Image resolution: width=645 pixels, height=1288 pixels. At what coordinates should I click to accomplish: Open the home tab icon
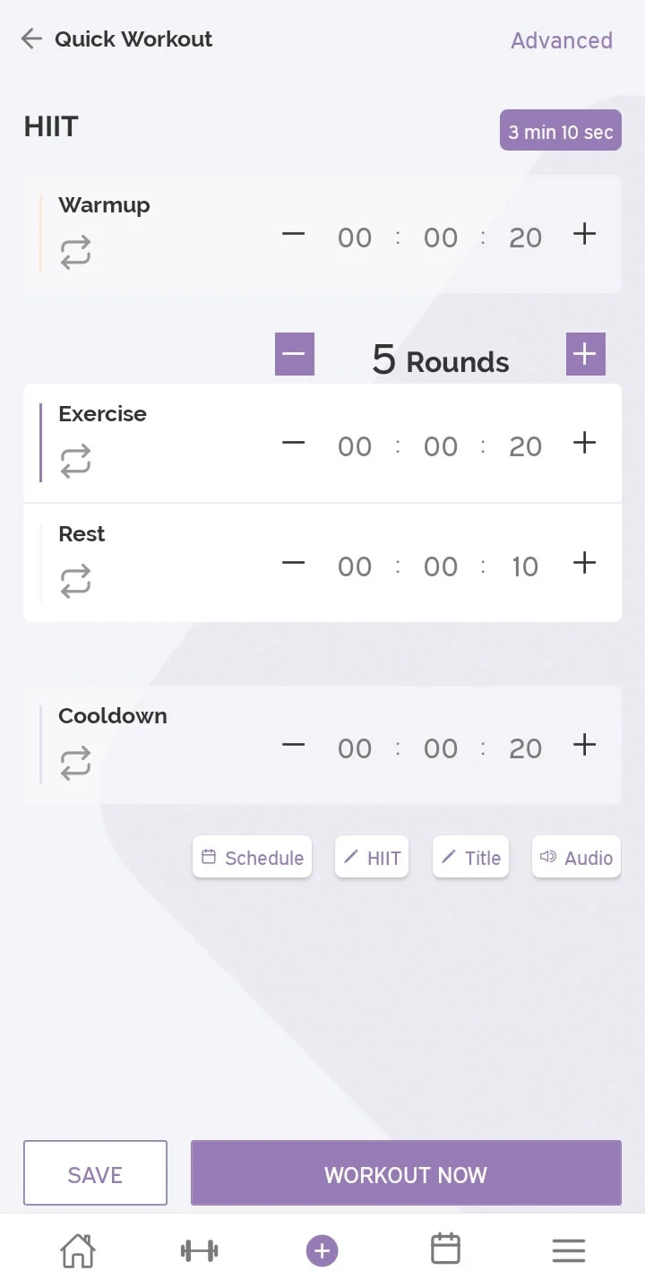(77, 1250)
